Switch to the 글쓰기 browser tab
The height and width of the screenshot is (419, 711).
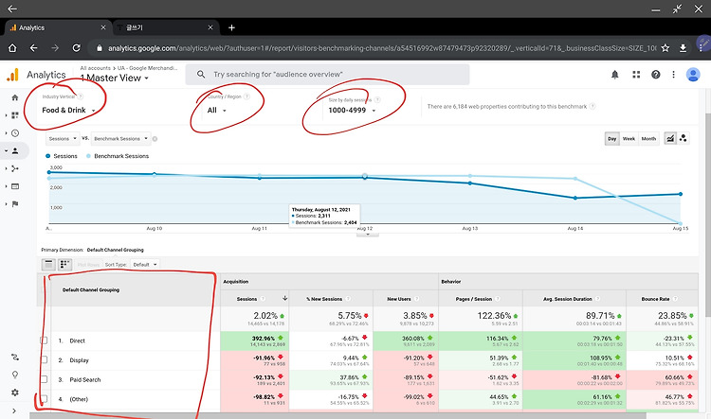pos(165,27)
